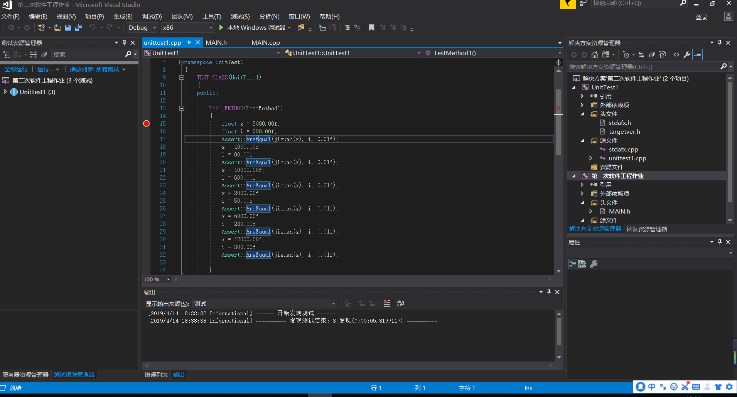Open Properties via the wrench icon in Solution Explorer
Image resolution: width=737 pixels, height=397 pixels.
click(687, 55)
